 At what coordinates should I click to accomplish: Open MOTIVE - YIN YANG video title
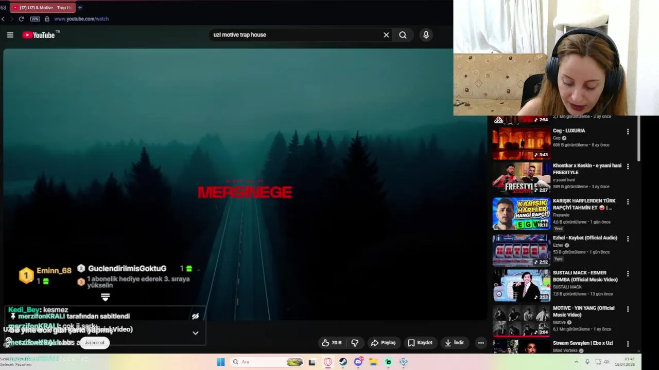pyautogui.click(x=584, y=311)
